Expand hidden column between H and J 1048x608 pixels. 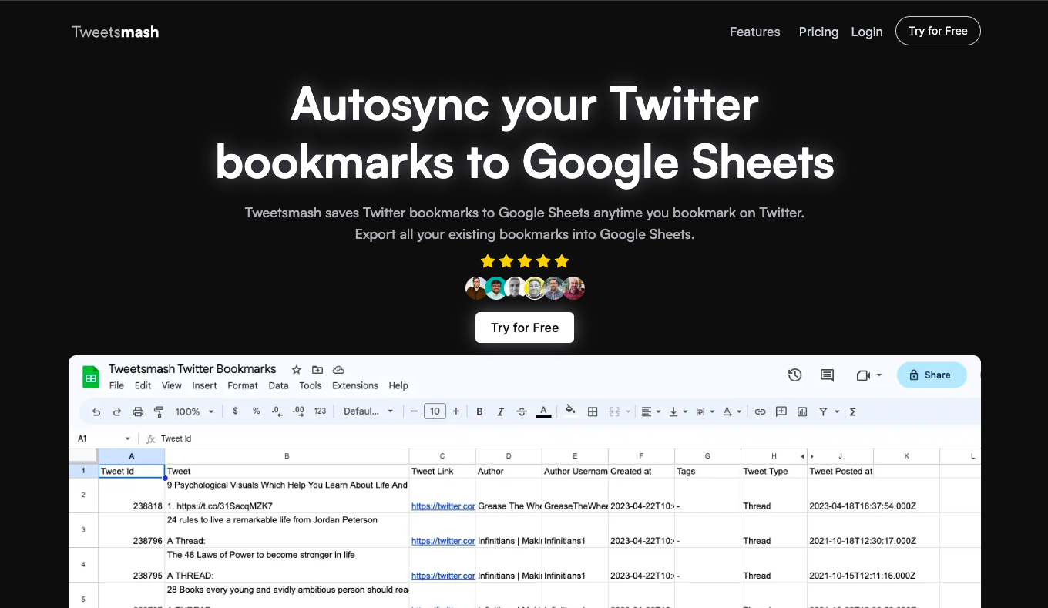(808, 456)
